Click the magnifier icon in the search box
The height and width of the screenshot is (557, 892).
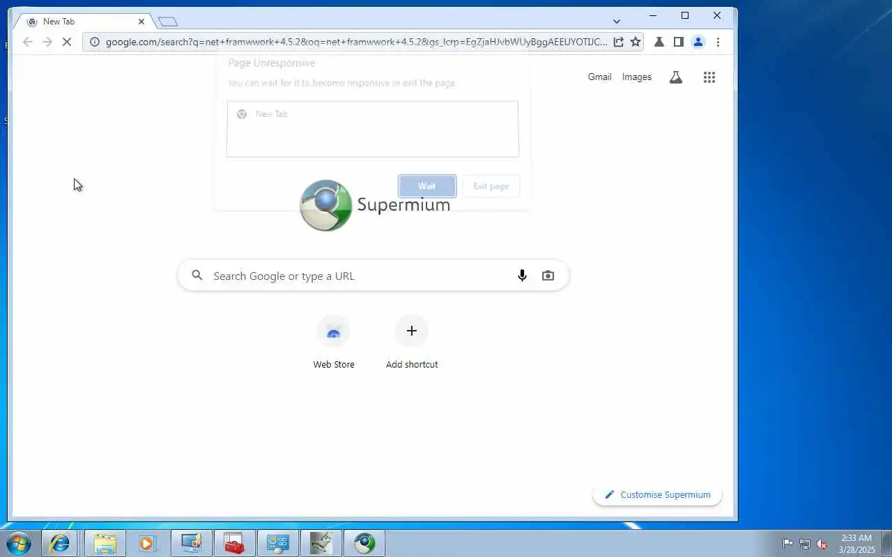[x=197, y=276]
